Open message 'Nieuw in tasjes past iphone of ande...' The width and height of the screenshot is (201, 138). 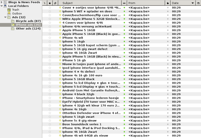tap(92, 64)
